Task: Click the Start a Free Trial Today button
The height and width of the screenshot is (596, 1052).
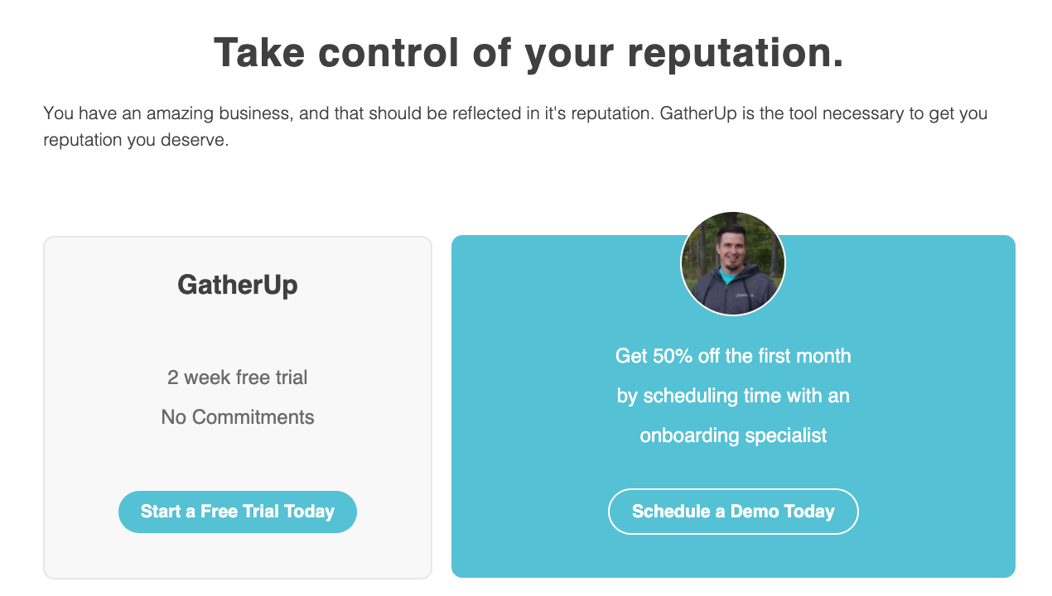Action: coord(238,512)
